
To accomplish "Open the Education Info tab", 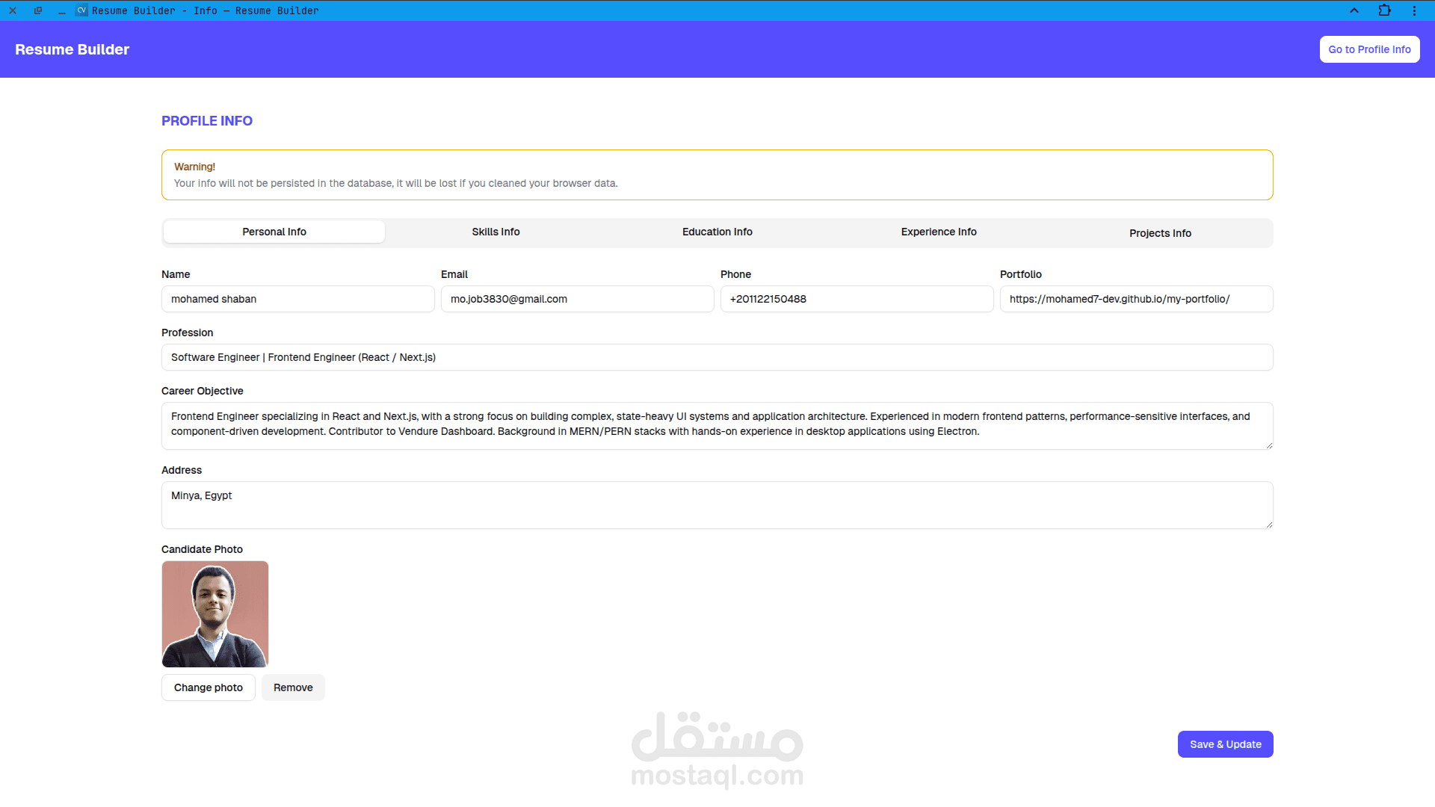I will pyautogui.click(x=717, y=232).
